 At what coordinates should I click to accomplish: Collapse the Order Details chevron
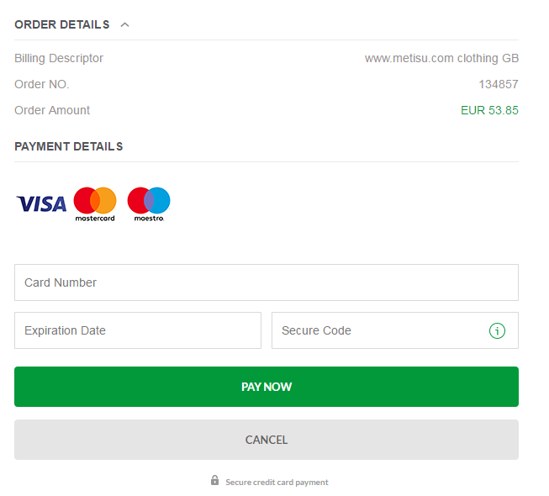(x=124, y=24)
